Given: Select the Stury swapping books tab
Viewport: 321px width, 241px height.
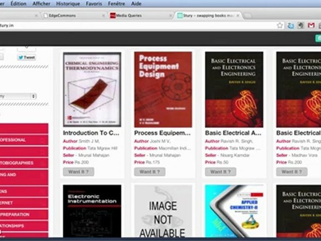Looking at the screenshot, I should click(208, 16).
